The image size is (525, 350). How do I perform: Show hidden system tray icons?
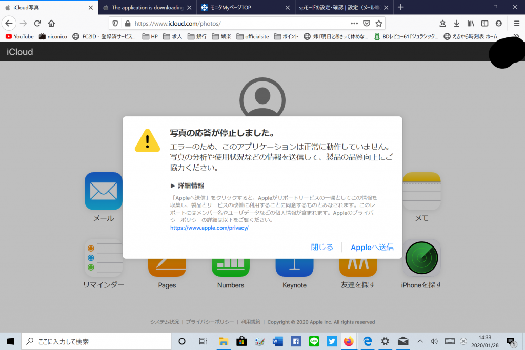(x=420, y=341)
